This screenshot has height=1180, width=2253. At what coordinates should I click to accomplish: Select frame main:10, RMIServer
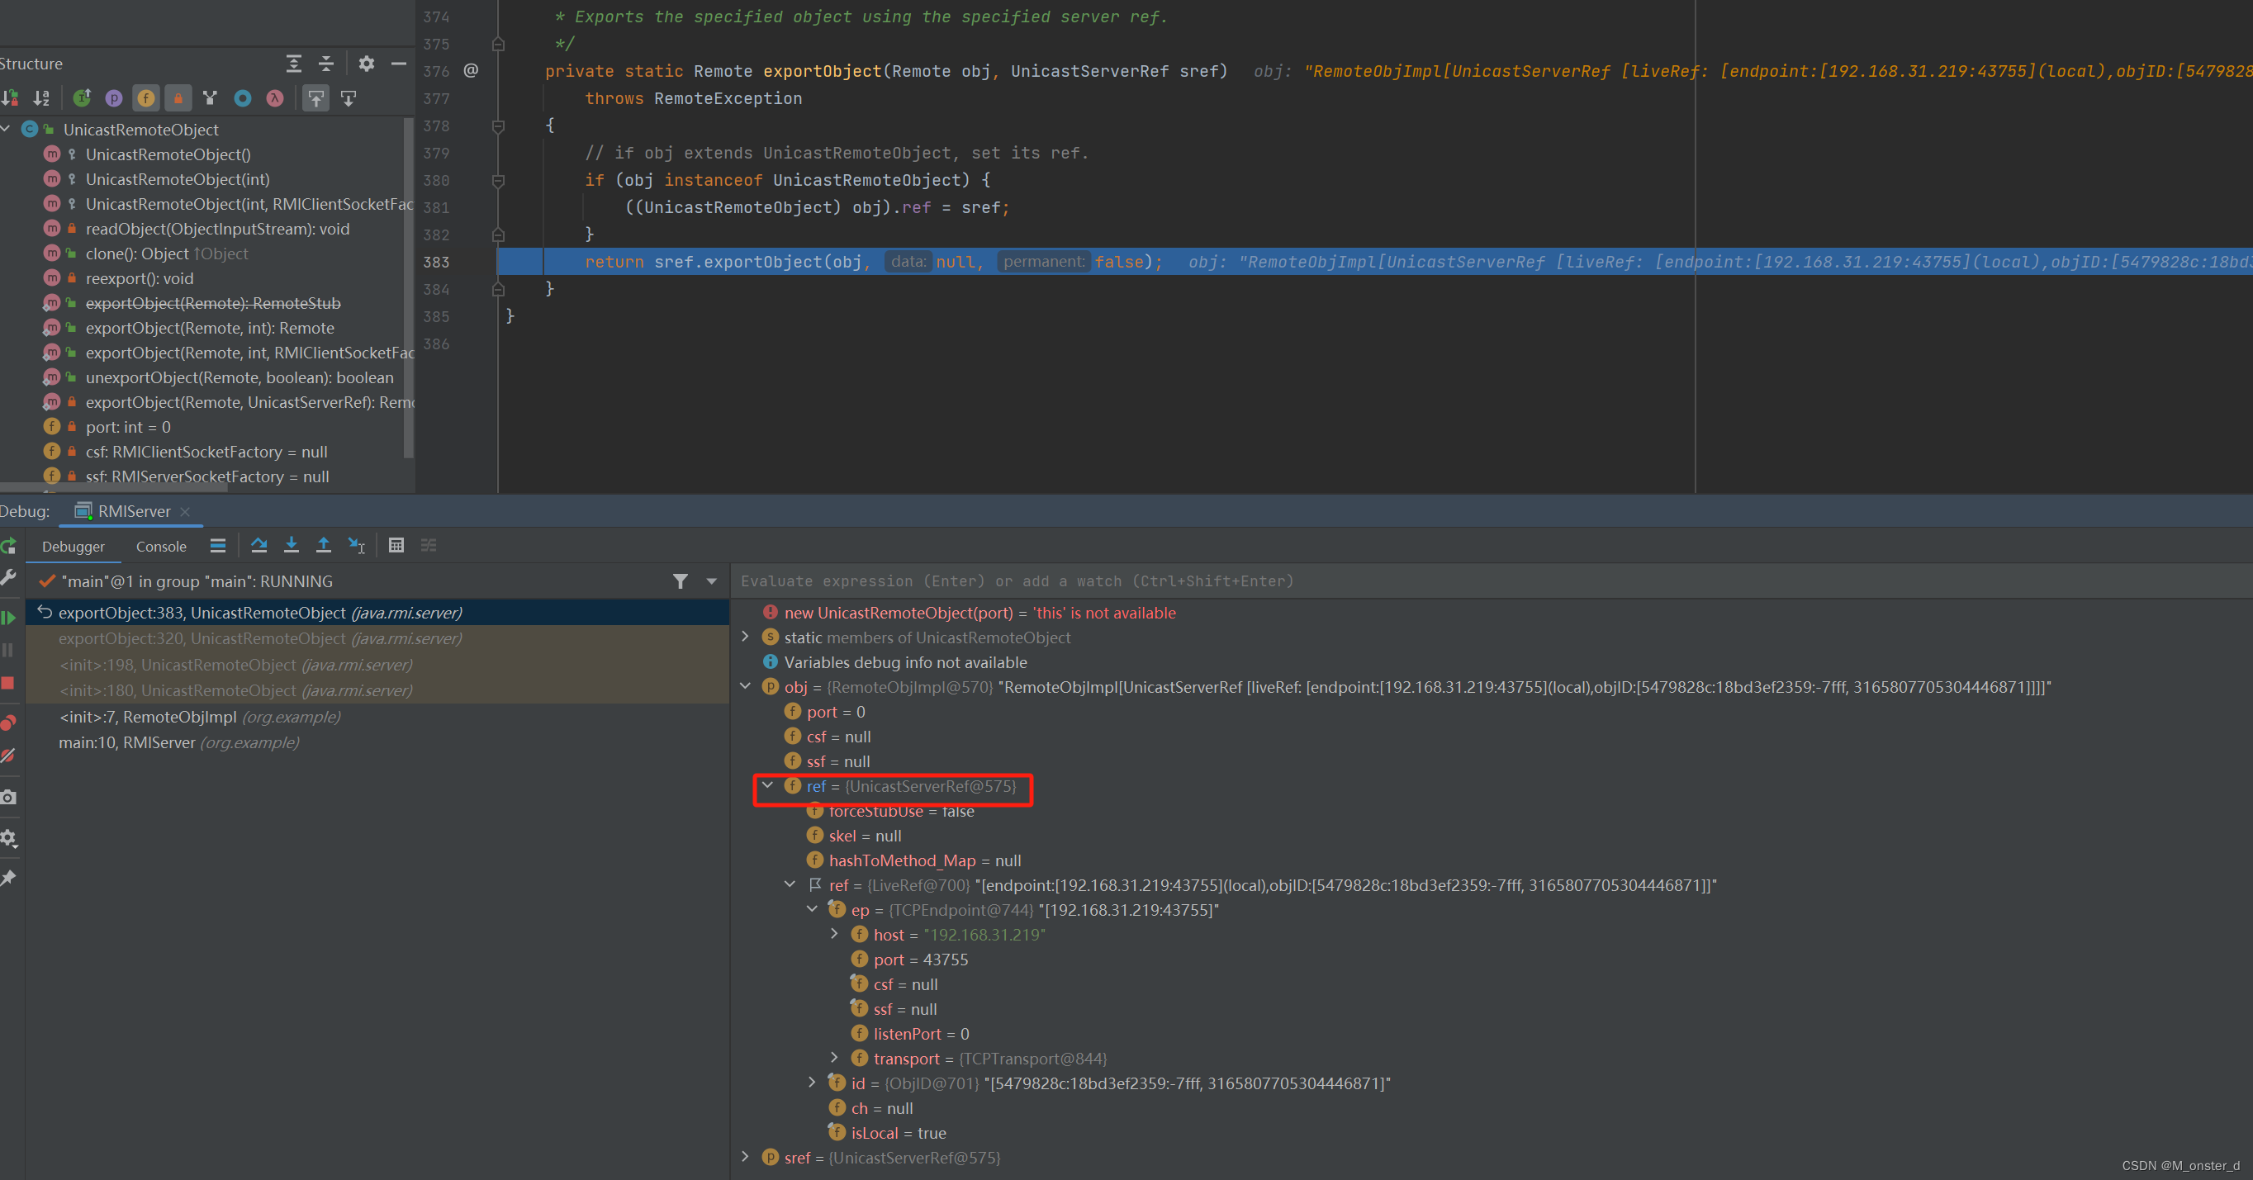pos(377,742)
